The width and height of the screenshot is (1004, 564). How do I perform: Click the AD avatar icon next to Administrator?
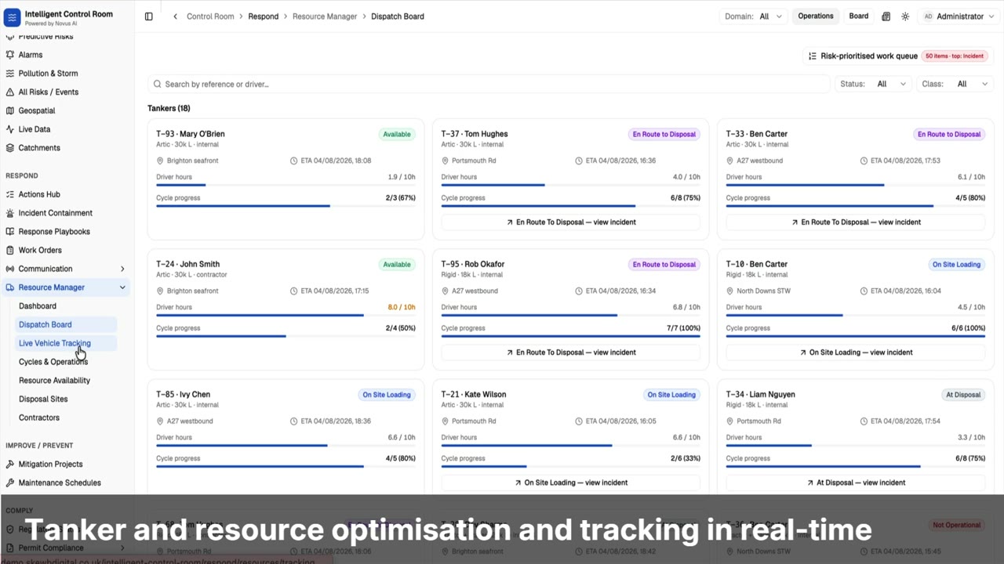(929, 16)
